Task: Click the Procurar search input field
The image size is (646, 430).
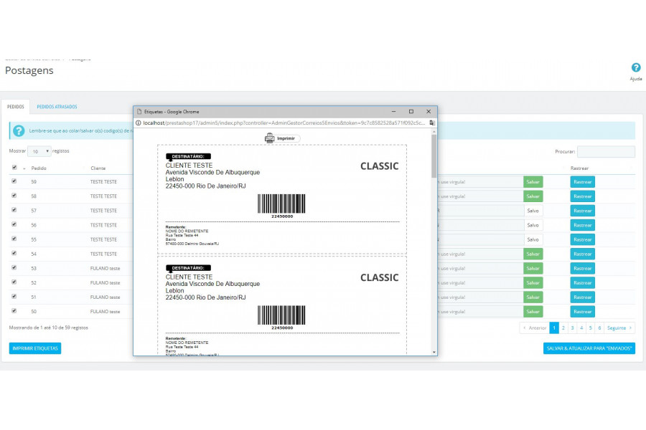Action: (606, 151)
